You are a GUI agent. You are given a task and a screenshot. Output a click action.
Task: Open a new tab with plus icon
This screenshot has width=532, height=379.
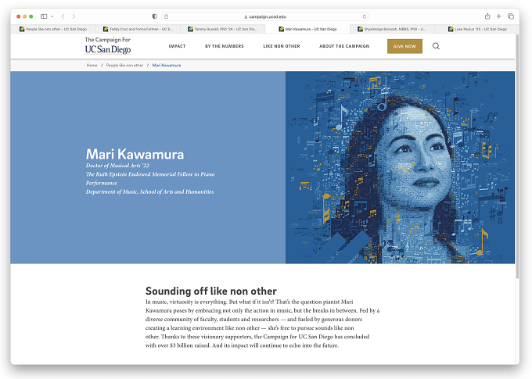tap(499, 16)
